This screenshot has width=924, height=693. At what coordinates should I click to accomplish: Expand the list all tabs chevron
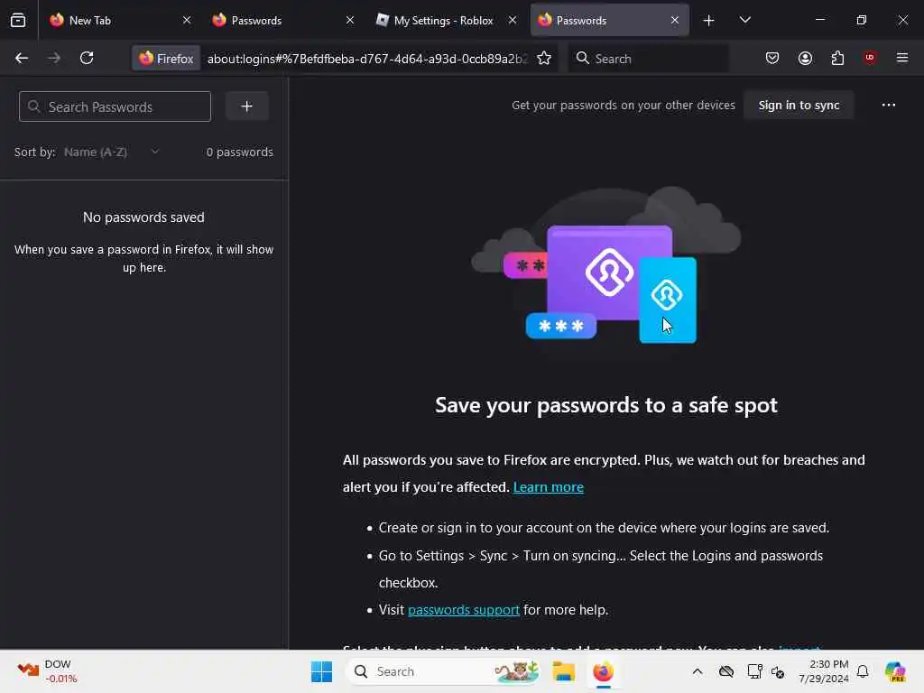coord(744,21)
